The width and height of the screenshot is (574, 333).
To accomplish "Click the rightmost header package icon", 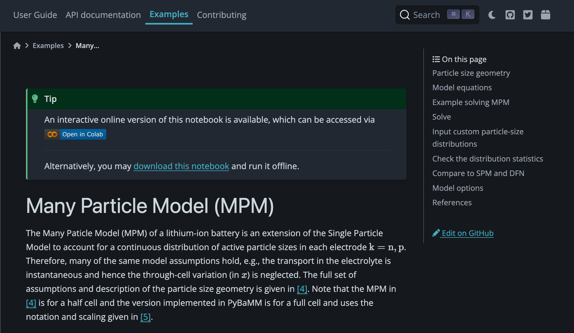I will (545, 15).
